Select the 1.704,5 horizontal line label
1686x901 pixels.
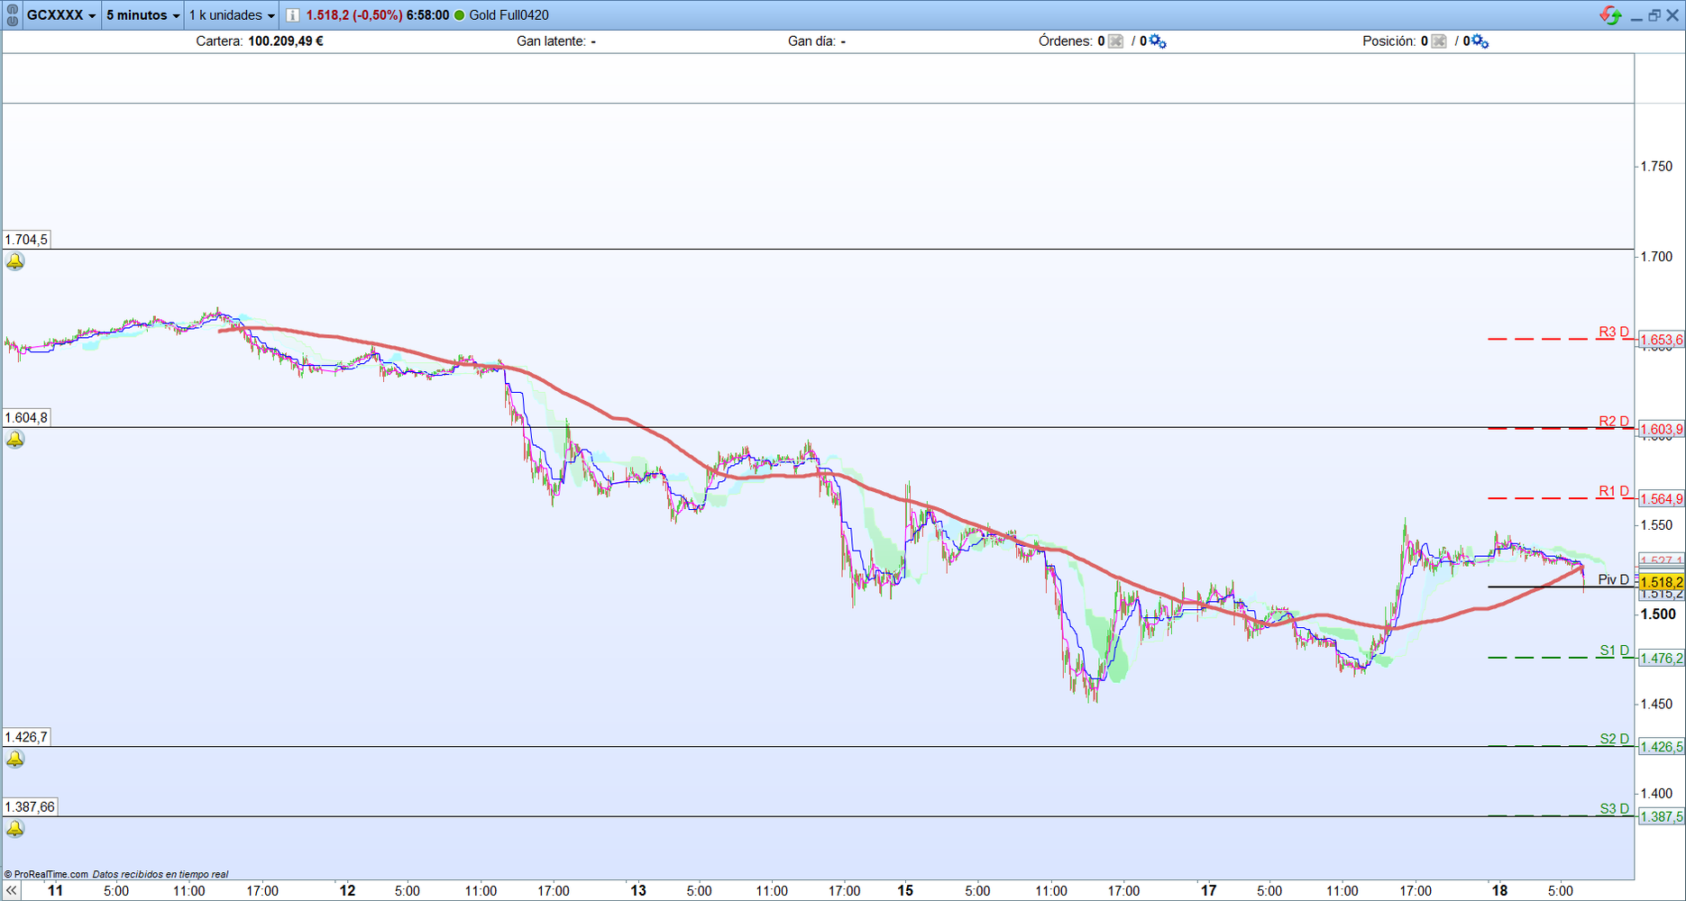pos(26,240)
